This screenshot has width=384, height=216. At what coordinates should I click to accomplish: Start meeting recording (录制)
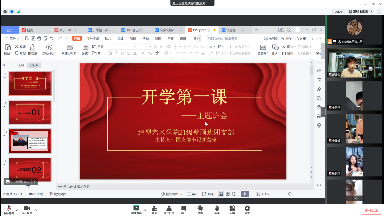(x=200, y=208)
